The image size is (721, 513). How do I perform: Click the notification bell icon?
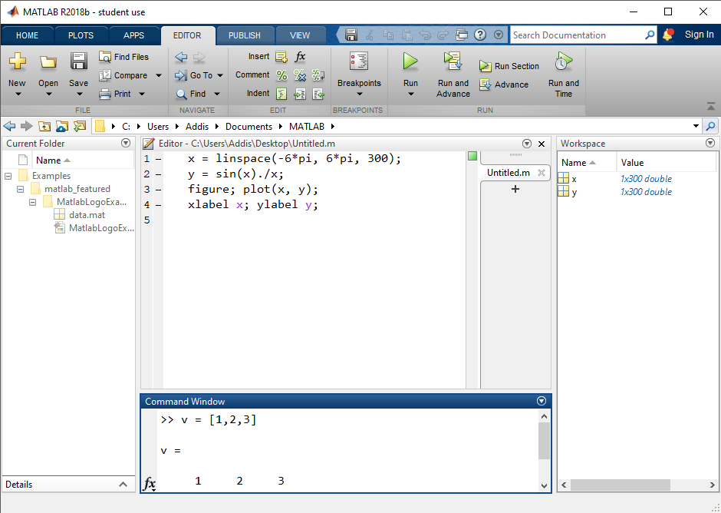coord(668,35)
